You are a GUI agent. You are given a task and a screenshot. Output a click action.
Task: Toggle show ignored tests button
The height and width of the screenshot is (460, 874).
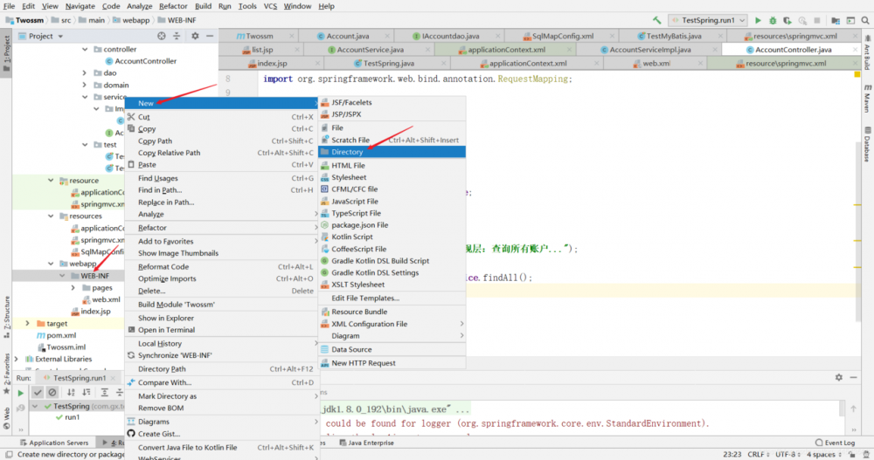[52, 393]
